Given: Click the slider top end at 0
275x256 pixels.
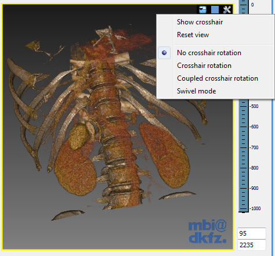Looking at the screenshot, I should [x=243, y=5].
